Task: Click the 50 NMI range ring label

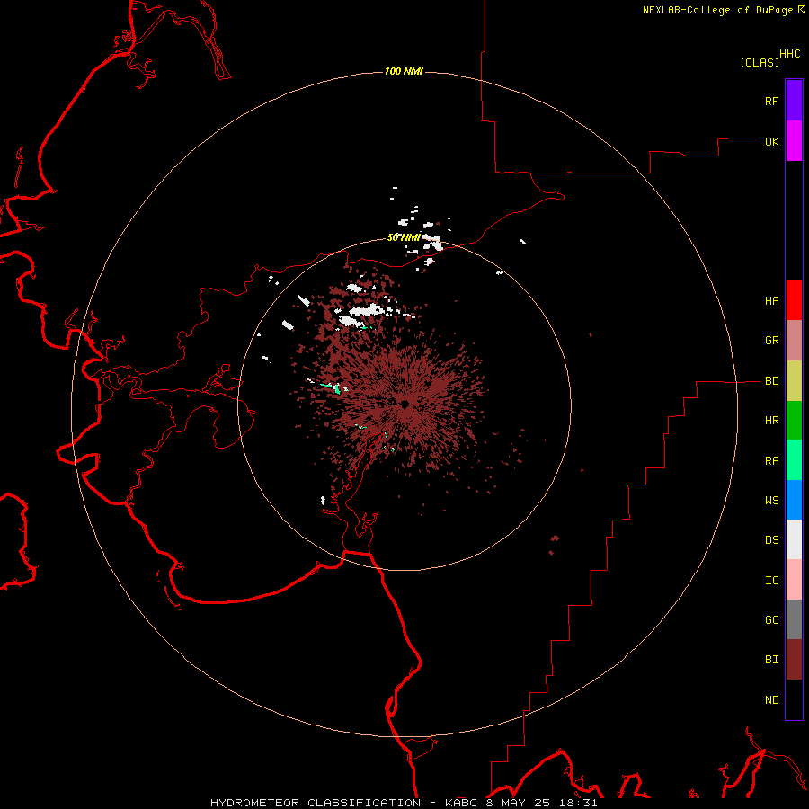Action: click(404, 237)
